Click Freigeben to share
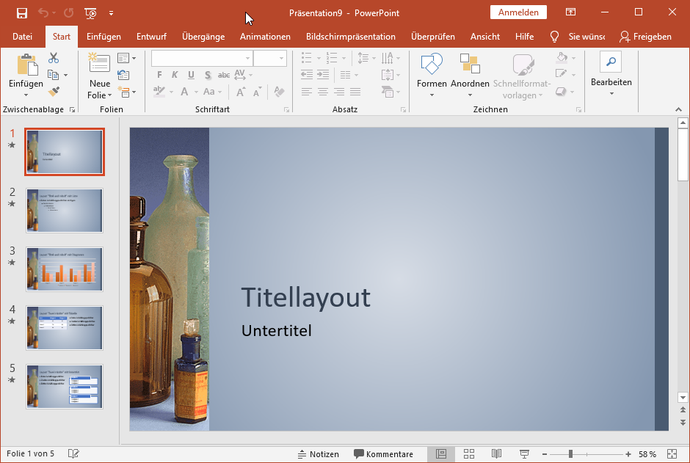This screenshot has width=690, height=463. coord(645,37)
